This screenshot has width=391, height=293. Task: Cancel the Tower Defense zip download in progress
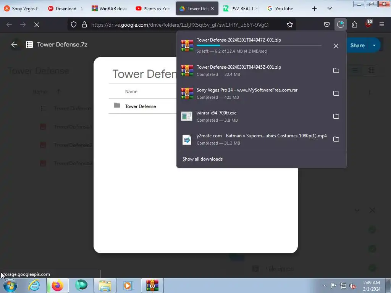click(x=336, y=46)
